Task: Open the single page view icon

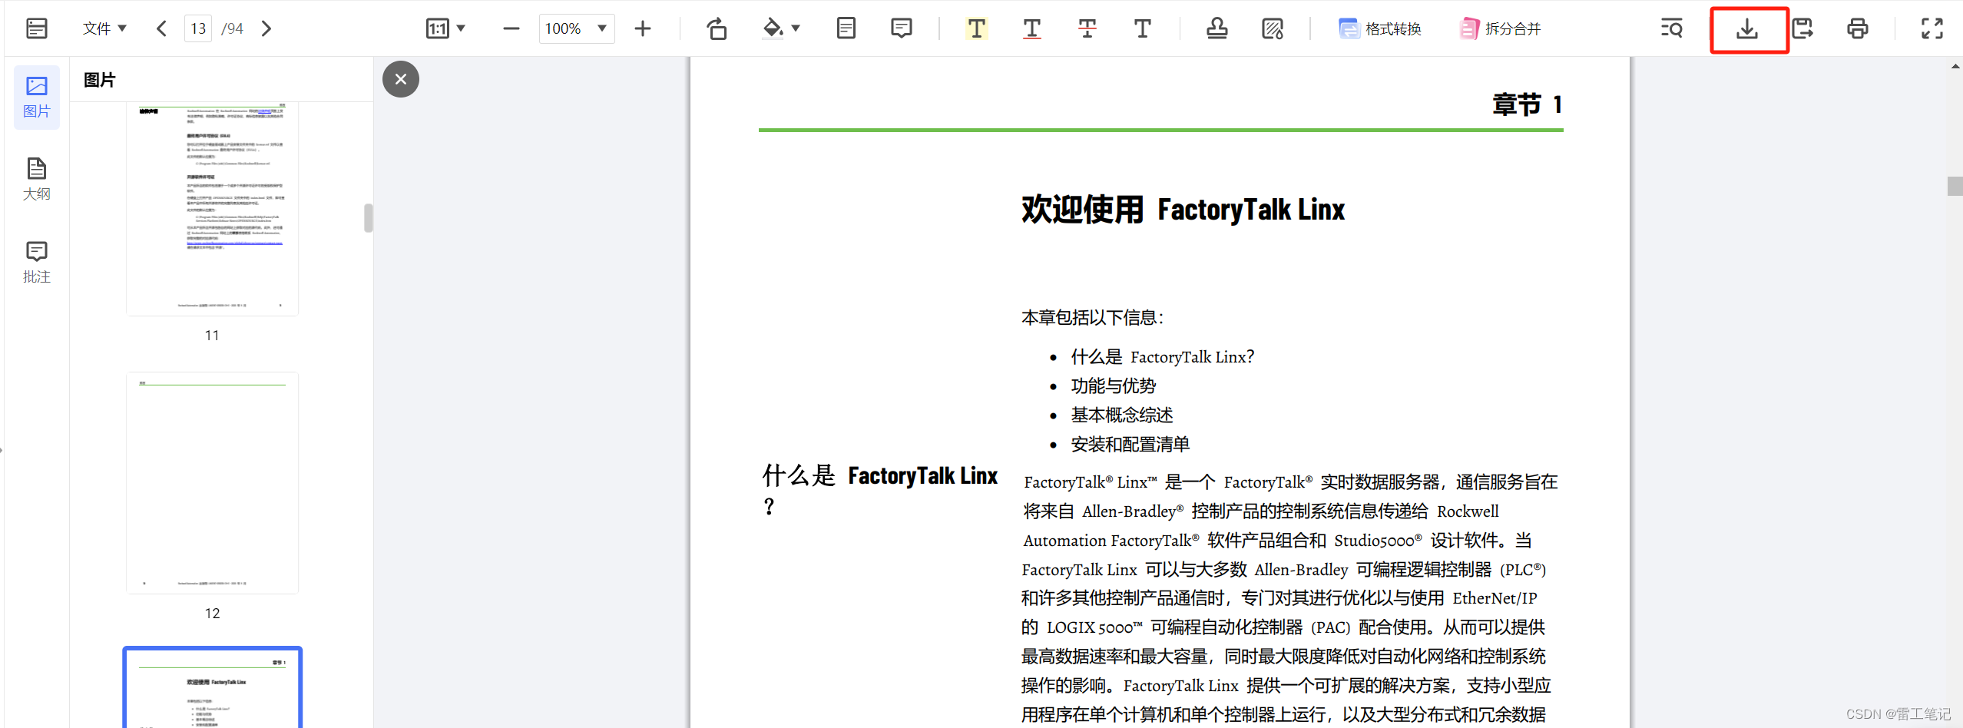Action: tap(846, 28)
